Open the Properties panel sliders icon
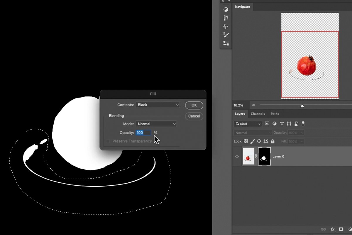The width and height of the screenshot is (352, 235). (226, 26)
